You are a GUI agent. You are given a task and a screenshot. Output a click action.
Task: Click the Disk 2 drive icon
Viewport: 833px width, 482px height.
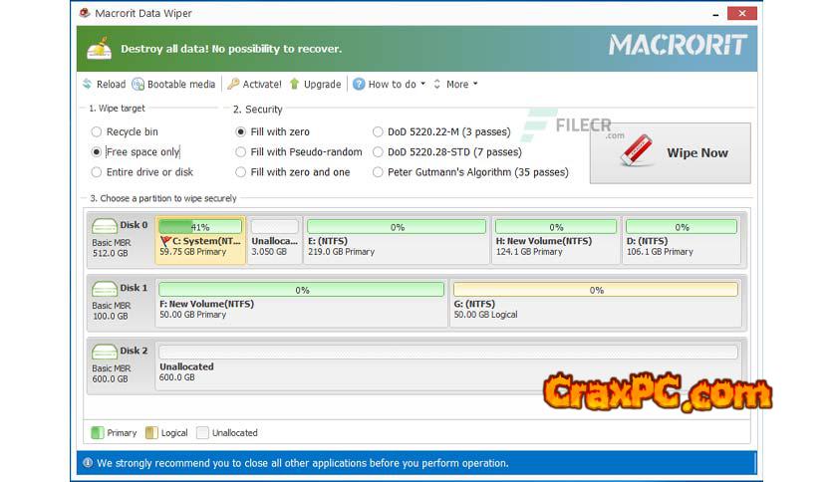[104, 352]
